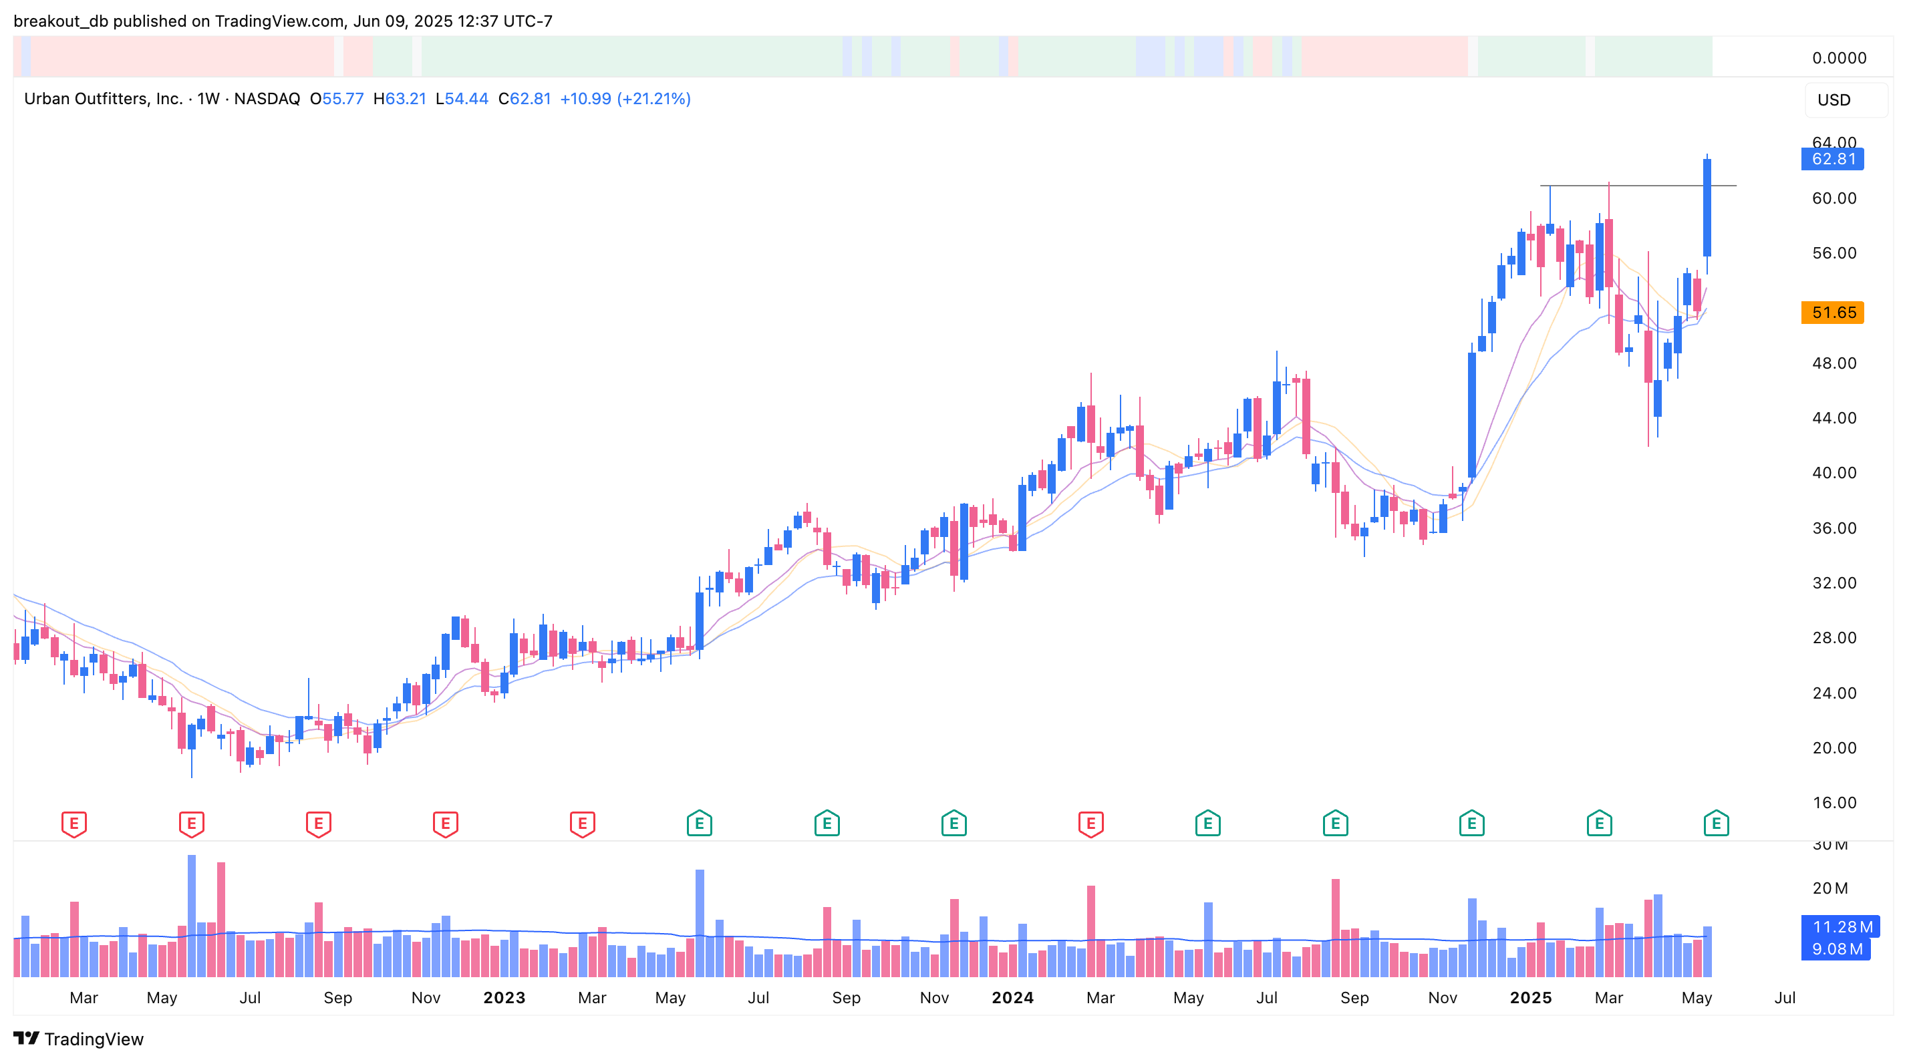Click the bold 2024 label on the time axis
The image size is (1907, 1062).
click(x=1013, y=998)
